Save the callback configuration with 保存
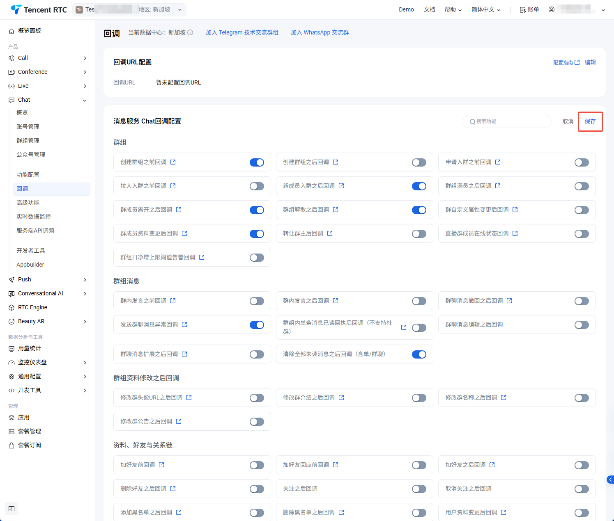This screenshot has width=614, height=521. [x=590, y=121]
